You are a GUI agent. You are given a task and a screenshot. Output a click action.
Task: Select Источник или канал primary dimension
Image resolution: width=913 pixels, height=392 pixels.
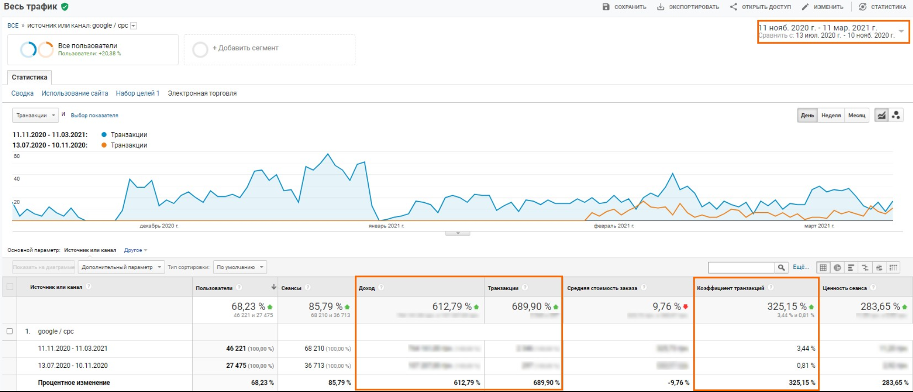click(x=90, y=250)
